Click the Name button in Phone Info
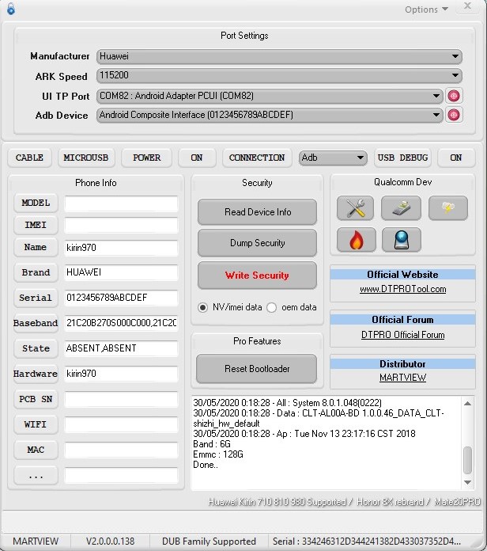This screenshot has width=487, height=551. (36, 247)
